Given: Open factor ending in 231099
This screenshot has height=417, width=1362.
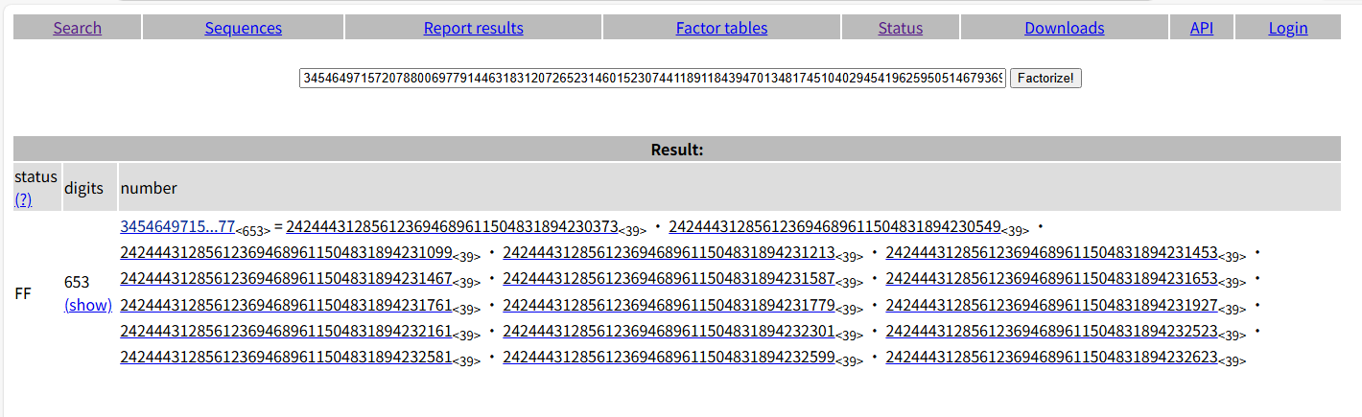Looking at the screenshot, I should (286, 253).
